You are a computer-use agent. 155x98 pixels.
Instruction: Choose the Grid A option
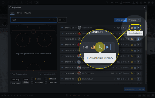[x=26, y=82]
